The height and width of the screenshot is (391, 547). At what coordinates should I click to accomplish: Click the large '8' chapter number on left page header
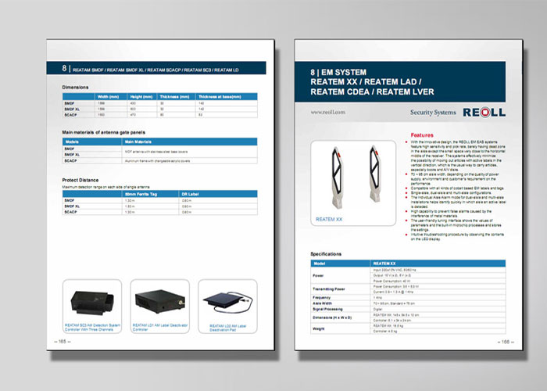[64, 68]
